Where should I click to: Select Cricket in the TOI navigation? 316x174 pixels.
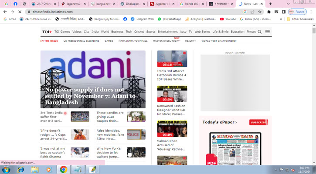coord(139,32)
